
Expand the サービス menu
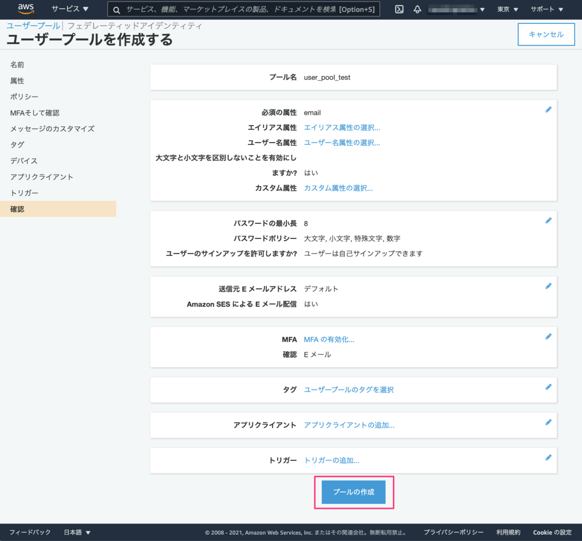pyautogui.click(x=70, y=9)
